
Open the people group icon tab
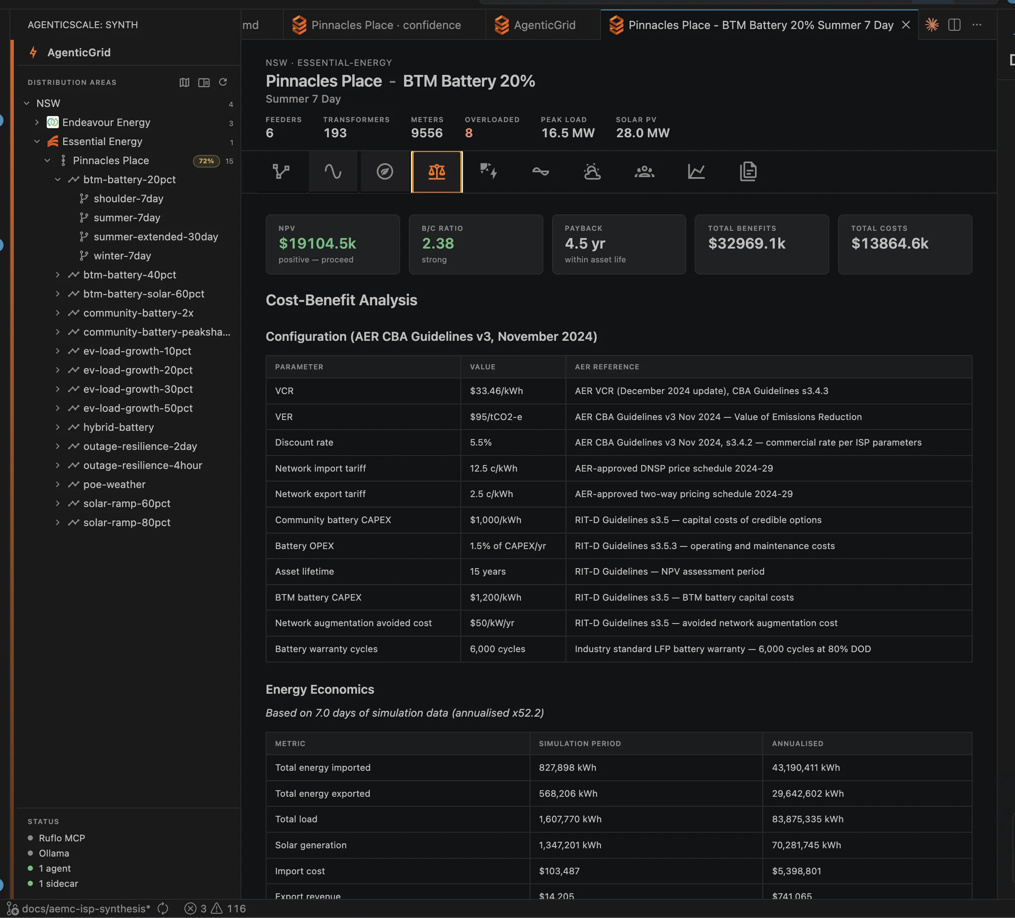point(644,172)
